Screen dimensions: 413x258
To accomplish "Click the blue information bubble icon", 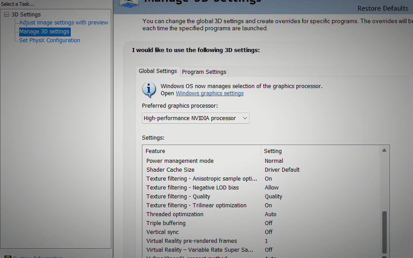I will pos(149,89).
